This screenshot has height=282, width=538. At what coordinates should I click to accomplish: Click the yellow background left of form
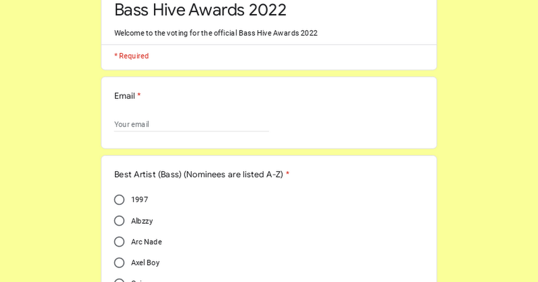(50, 141)
